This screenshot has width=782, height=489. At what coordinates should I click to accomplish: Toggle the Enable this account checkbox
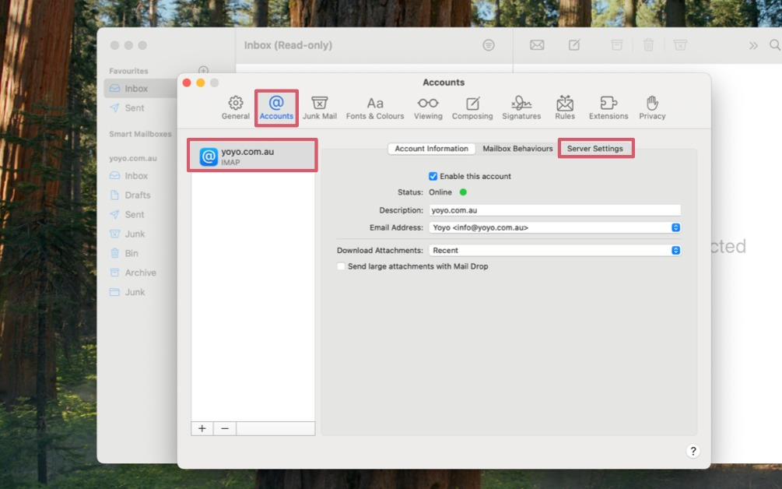[433, 176]
